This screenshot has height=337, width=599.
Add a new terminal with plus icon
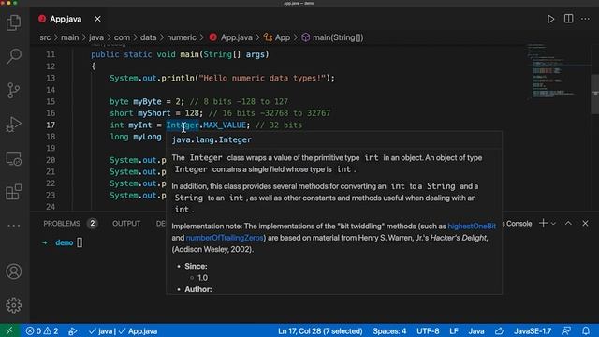[543, 223]
